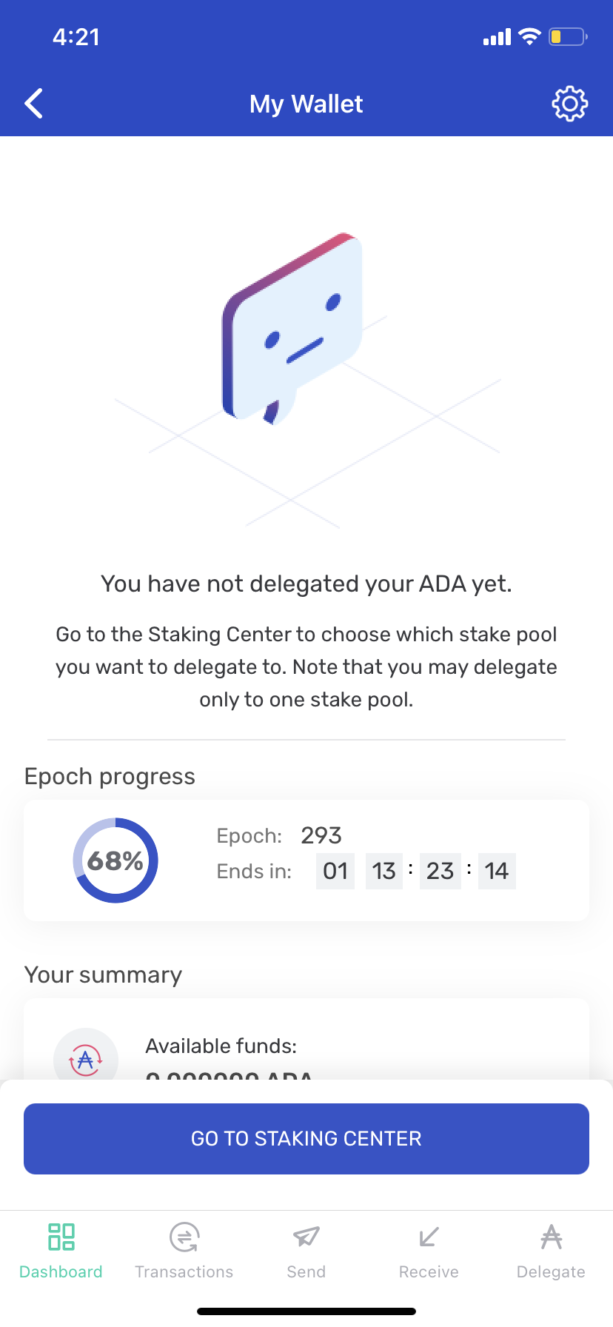
Task: Tap the Receive arrow icon
Action: 429,1237
